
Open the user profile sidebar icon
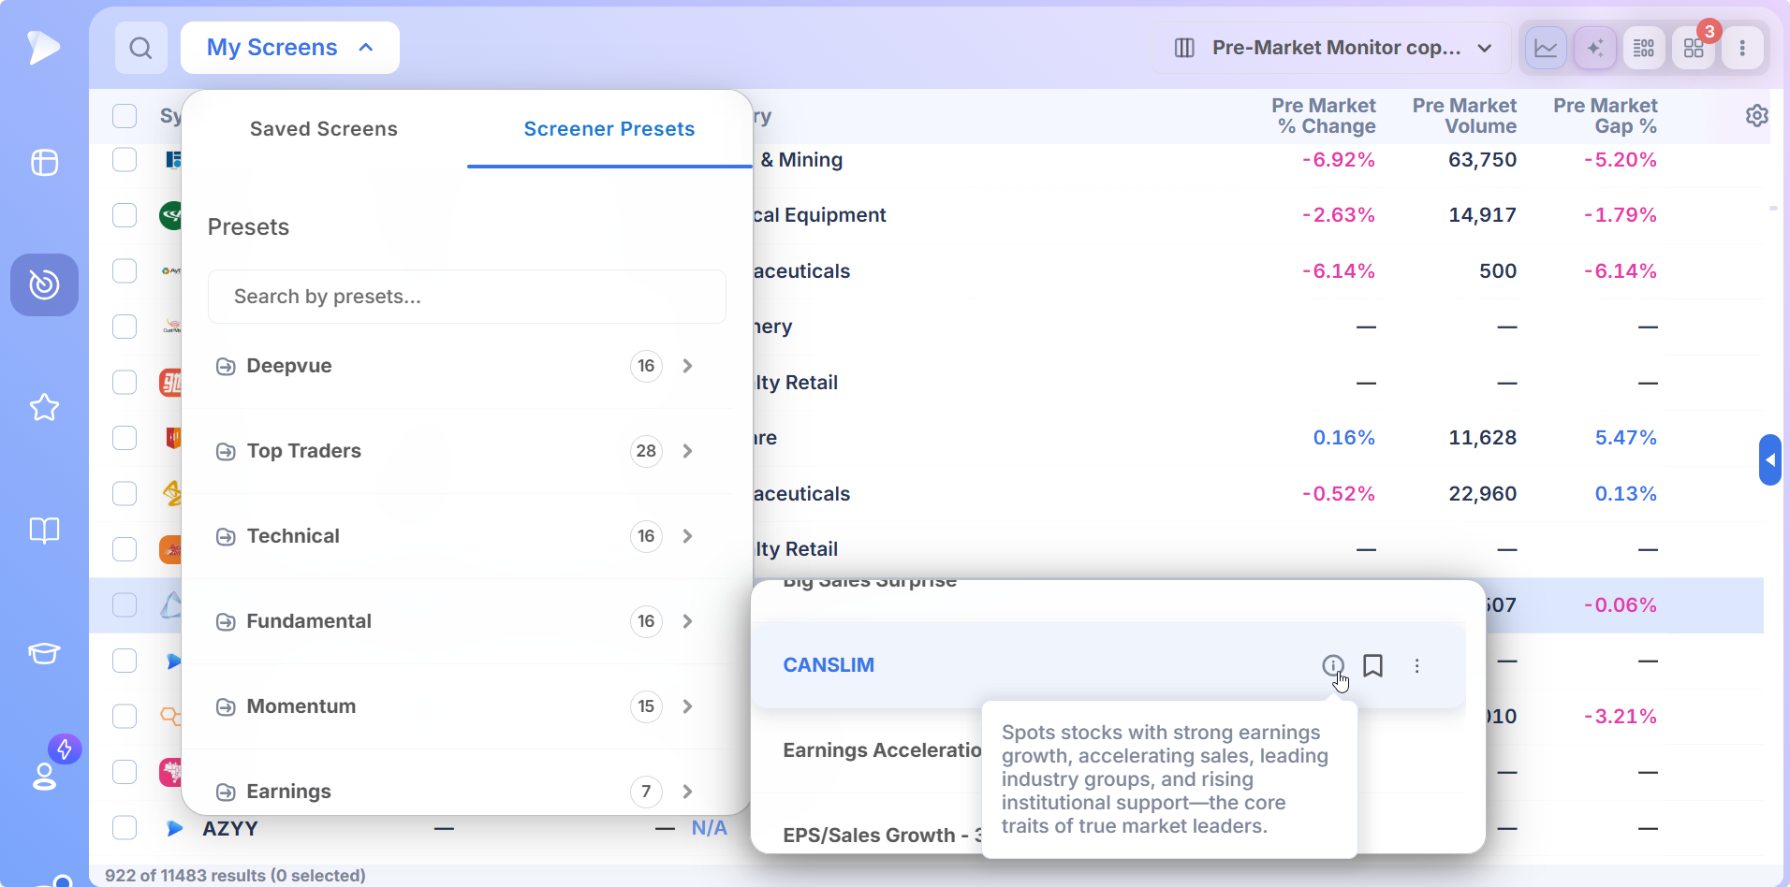(44, 777)
